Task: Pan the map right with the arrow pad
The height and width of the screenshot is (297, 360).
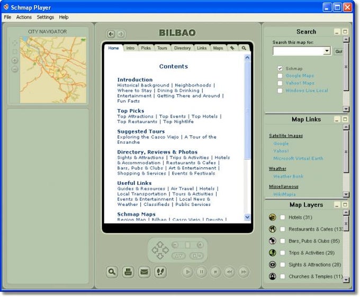Action: tap(166, 250)
